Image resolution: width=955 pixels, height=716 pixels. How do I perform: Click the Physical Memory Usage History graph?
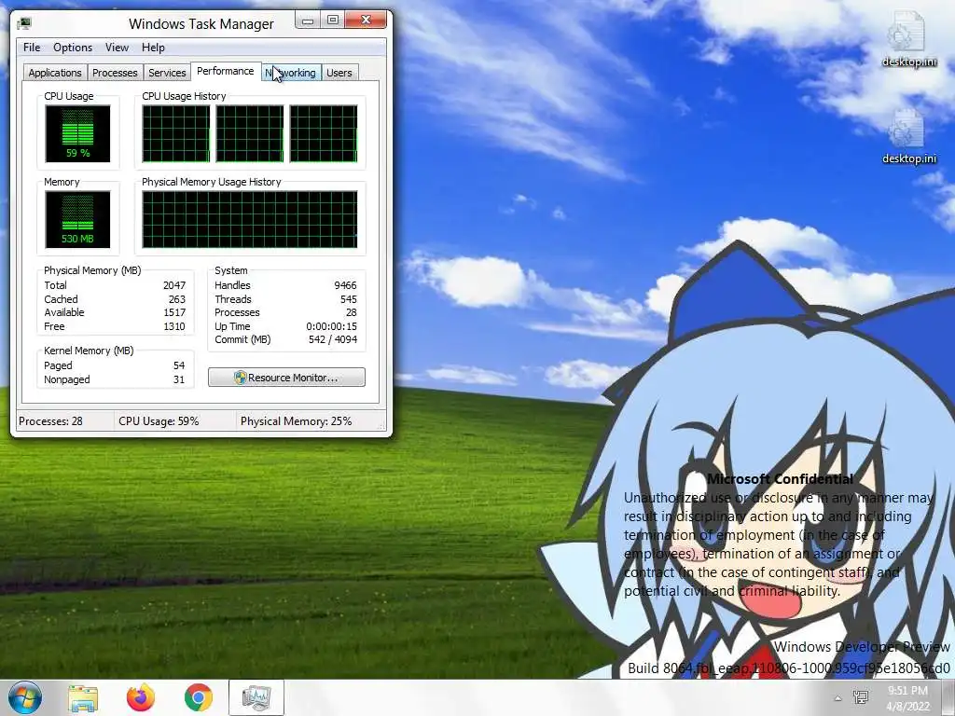[x=250, y=220]
